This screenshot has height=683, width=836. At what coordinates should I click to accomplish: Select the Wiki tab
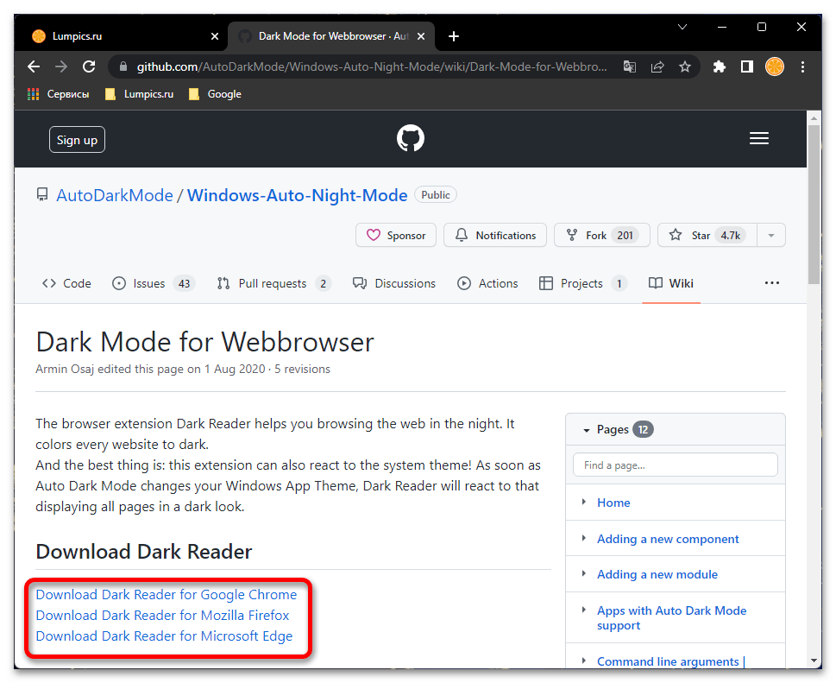[671, 283]
